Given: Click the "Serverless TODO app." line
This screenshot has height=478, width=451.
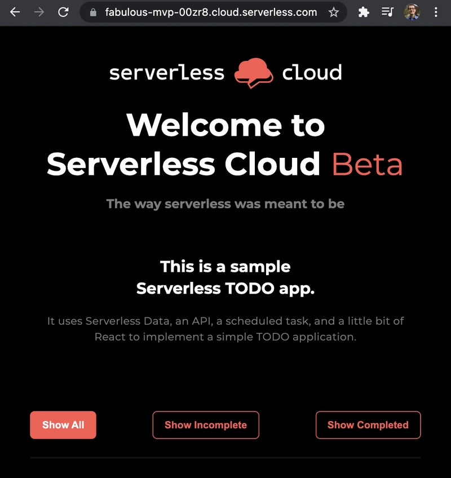Looking at the screenshot, I should tap(225, 289).
